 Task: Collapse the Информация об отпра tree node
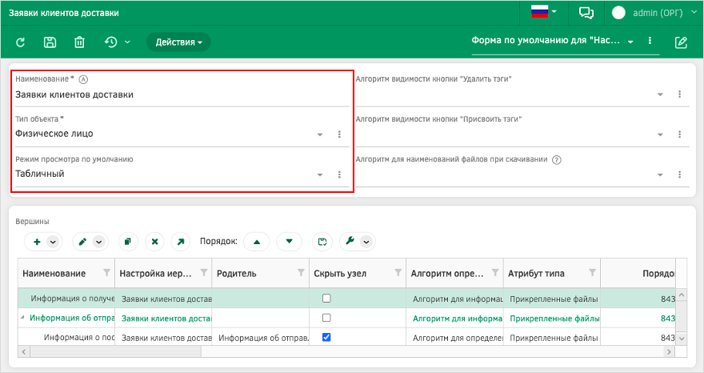point(22,317)
